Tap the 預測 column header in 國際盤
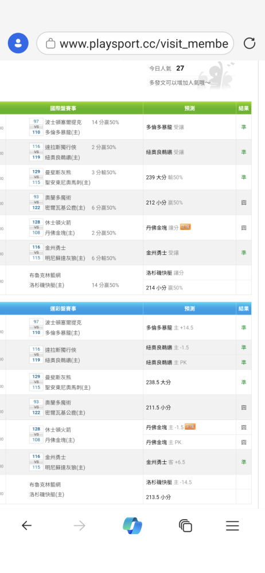This screenshot has height=573, width=265. [190, 108]
